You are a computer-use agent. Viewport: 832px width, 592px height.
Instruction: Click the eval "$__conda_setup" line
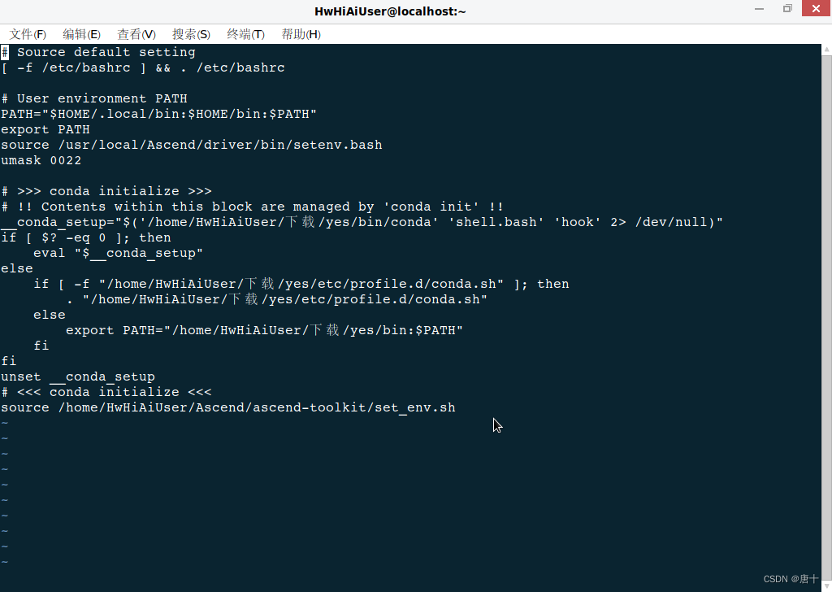coord(119,253)
